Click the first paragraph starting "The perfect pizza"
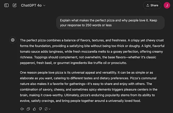The width and height of the screenshot is (173, 113). tap(92, 52)
